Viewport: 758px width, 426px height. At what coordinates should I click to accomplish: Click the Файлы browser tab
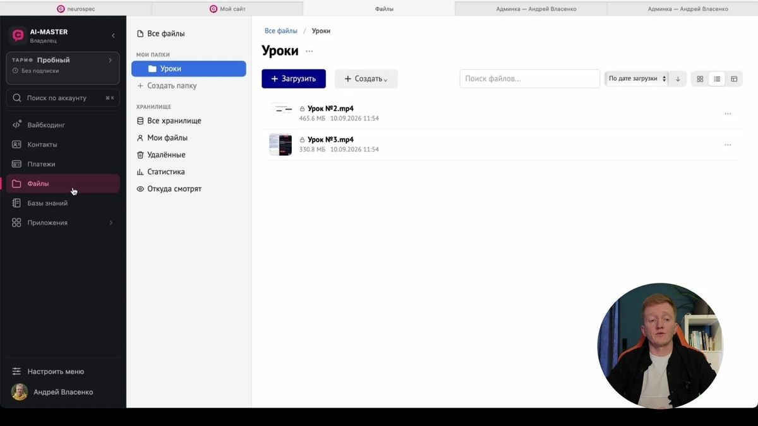coord(379,9)
